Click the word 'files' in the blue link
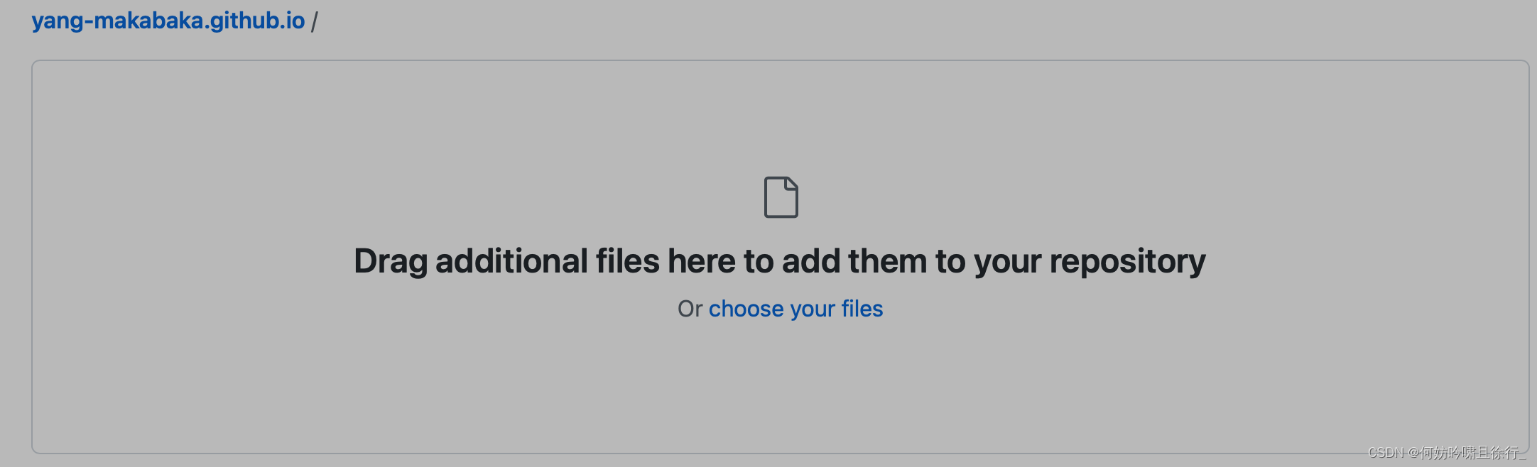Viewport: 1537px width, 467px height. pyautogui.click(x=862, y=309)
